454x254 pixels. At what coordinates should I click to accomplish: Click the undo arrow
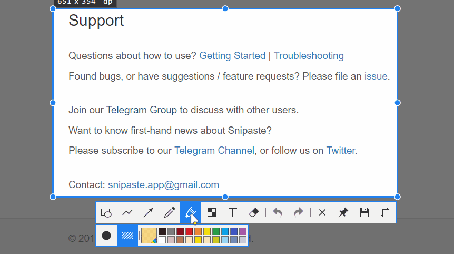click(x=278, y=212)
